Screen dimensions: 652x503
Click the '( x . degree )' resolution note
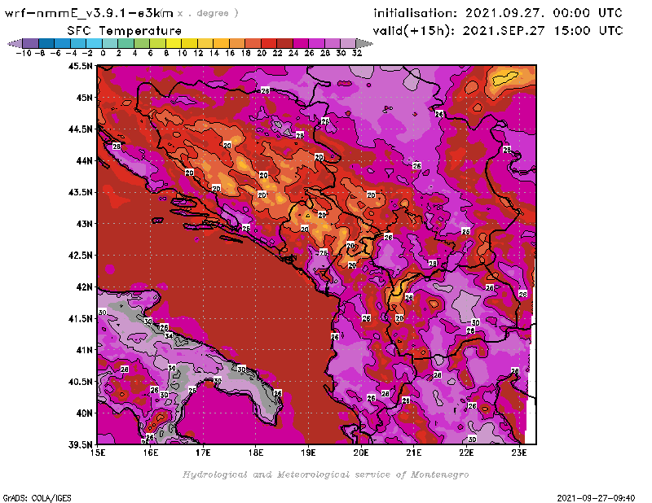[200, 13]
